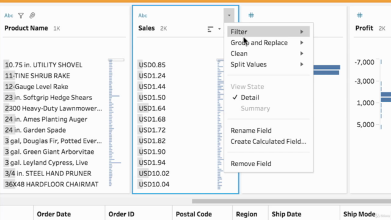Click the Region column header

[x=247, y=215]
